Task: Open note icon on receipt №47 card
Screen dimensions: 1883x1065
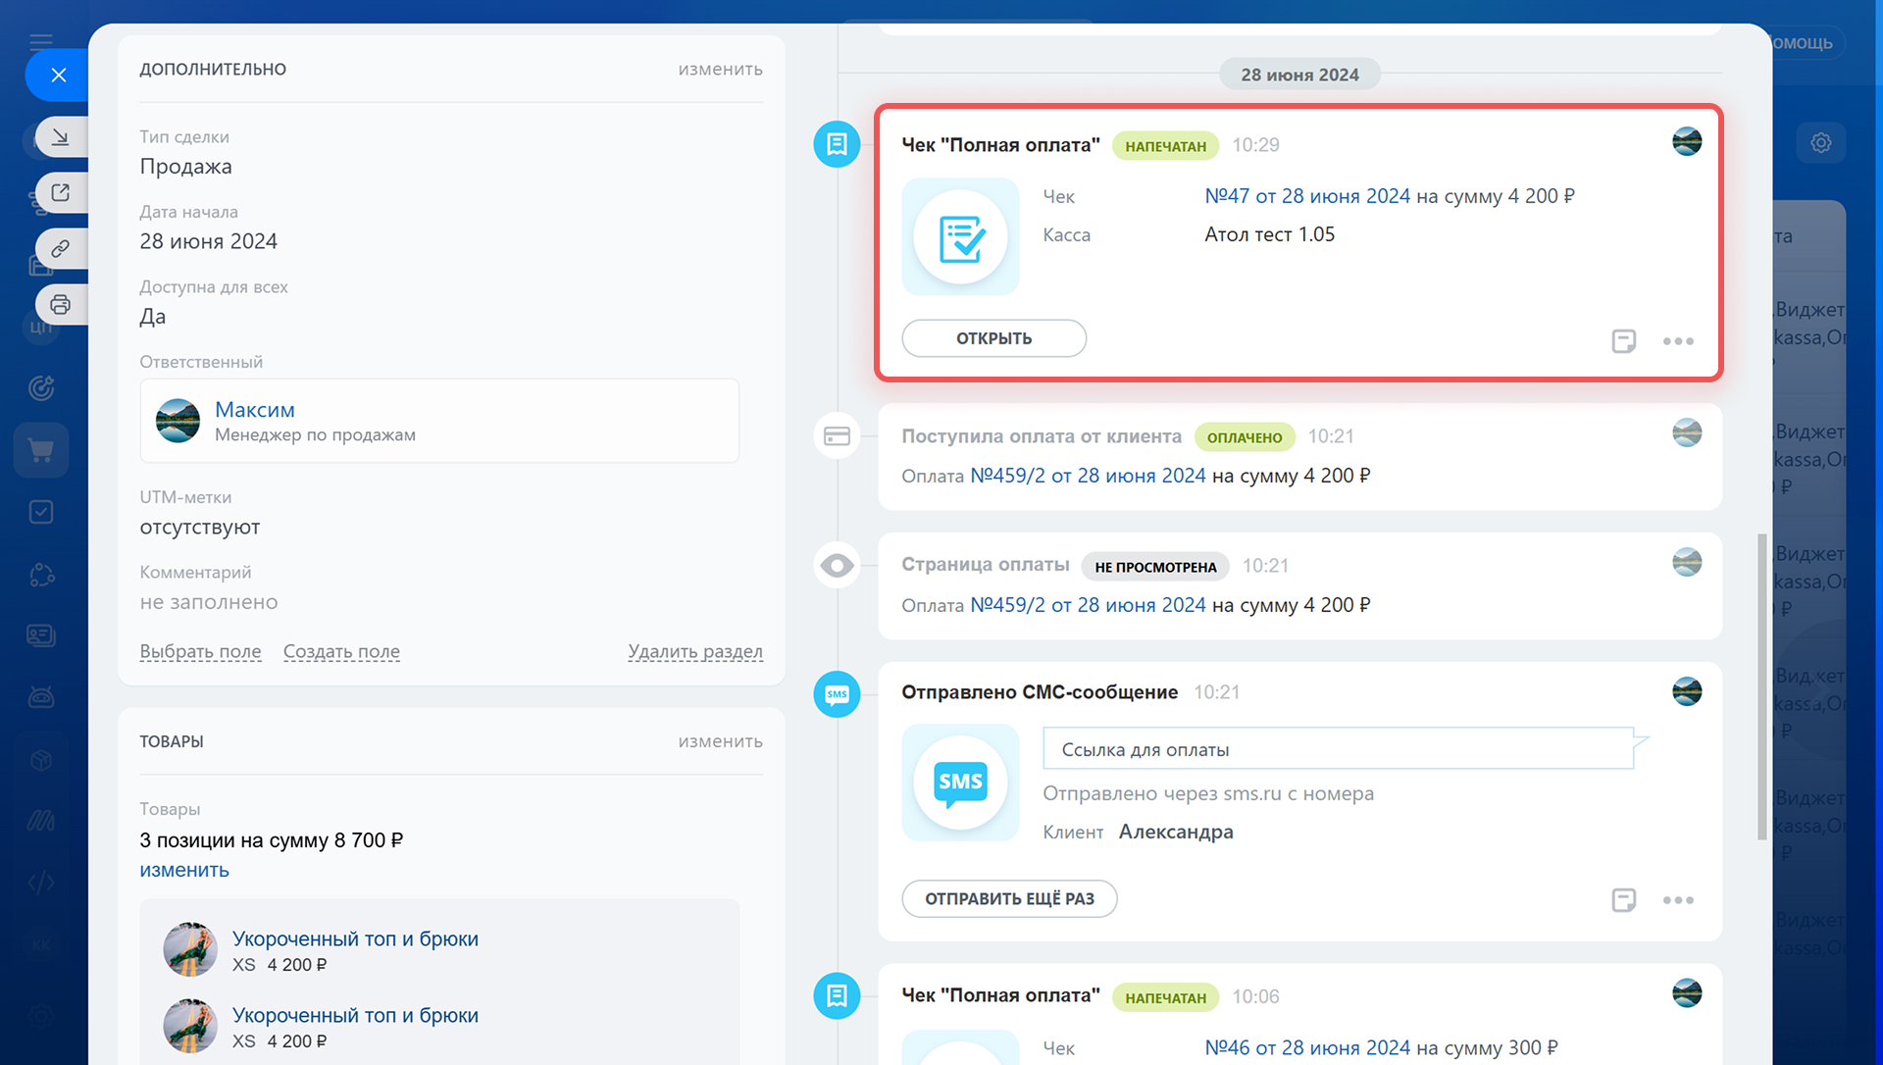Action: click(1623, 341)
